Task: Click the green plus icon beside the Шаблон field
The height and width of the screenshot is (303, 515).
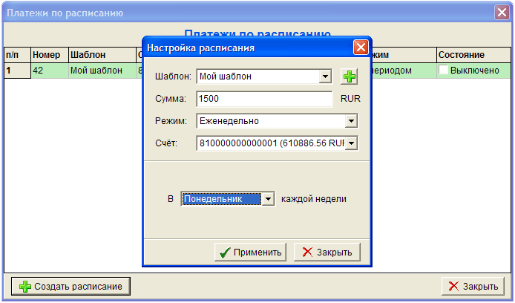Action: [349, 76]
